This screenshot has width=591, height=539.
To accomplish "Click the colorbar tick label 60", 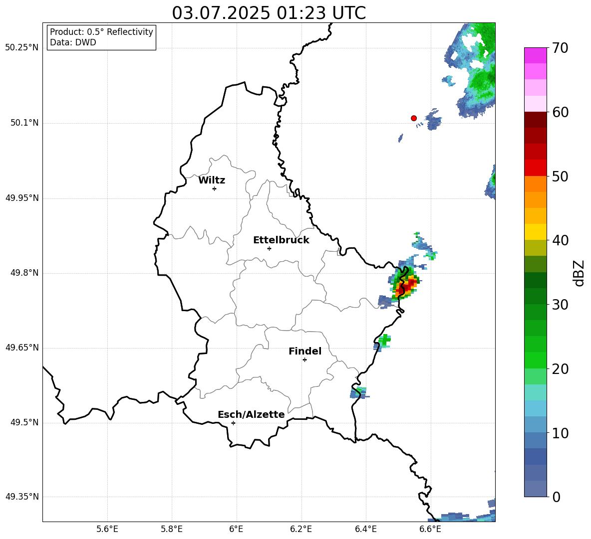I will (x=560, y=112).
